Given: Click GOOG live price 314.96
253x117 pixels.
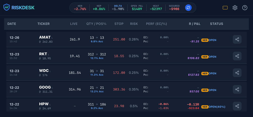Looking at the screenshot, I should pyautogui.click(x=75, y=89).
